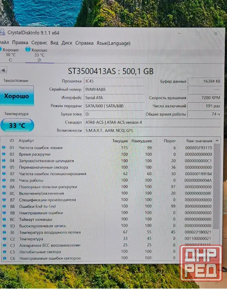The width and height of the screenshot is (227, 289).
Task: Click the attribute list vertical scrollbar thumb
Action: pos(217,186)
